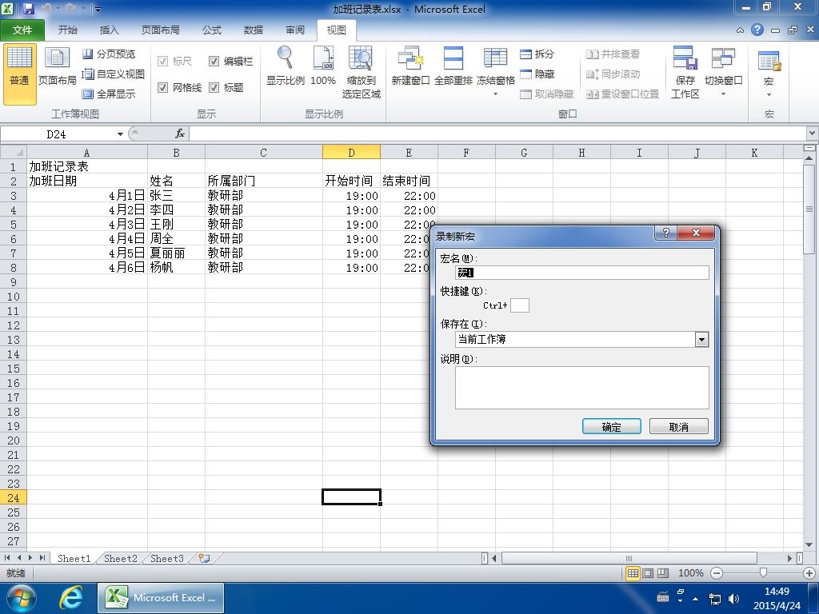
Task: Click the 宏名 macro name field
Action: (582, 273)
